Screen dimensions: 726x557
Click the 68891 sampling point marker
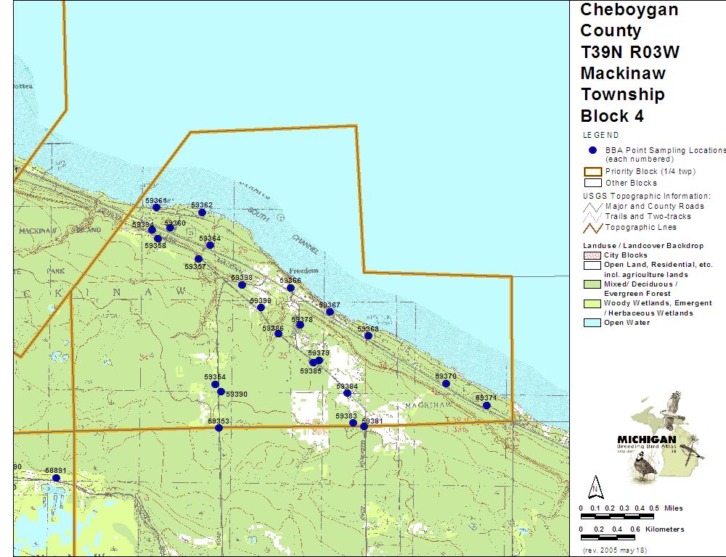pos(56,478)
